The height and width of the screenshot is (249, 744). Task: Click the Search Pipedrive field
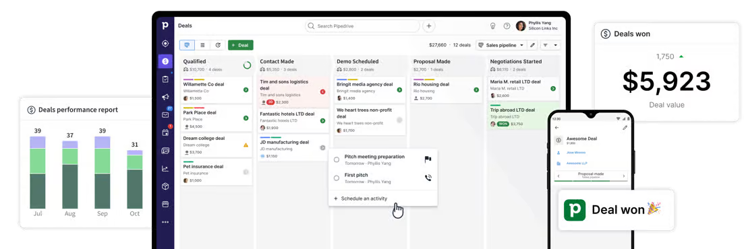click(362, 26)
